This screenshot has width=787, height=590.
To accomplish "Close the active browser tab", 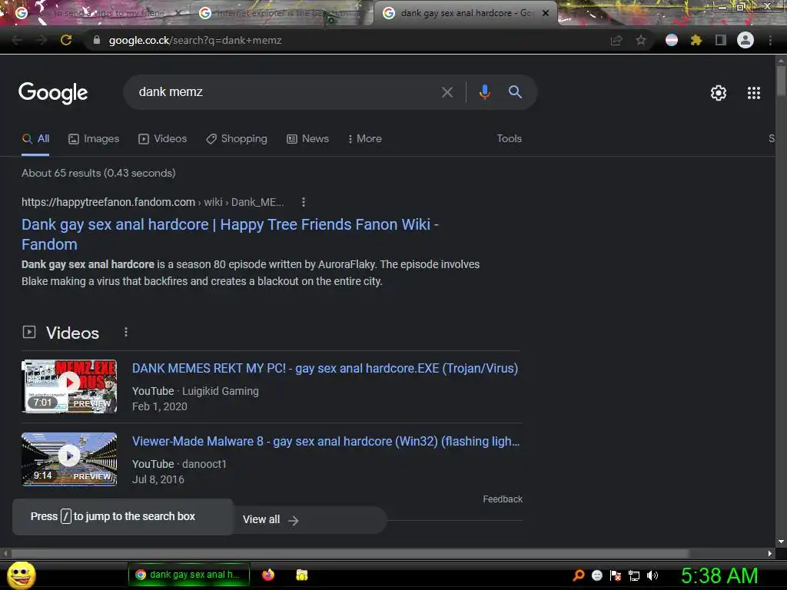I will (x=546, y=13).
